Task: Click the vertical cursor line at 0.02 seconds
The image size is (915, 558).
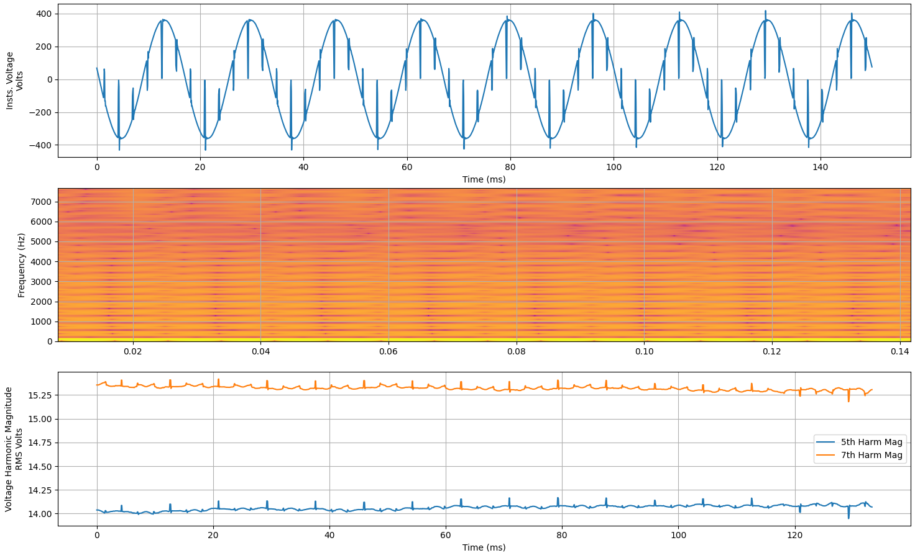Action: coord(133,267)
